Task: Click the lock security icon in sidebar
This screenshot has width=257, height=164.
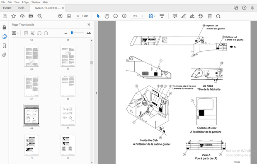Action: pos(5,27)
